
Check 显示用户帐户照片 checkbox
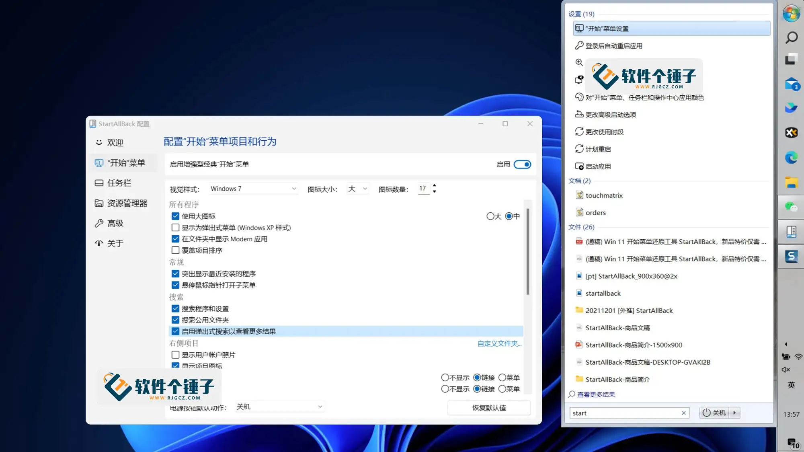click(x=175, y=355)
